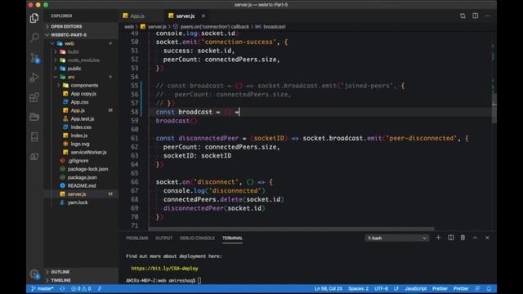Open Source Control view in activity bar
This screenshot has width=523, height=294.
pyautogui.click(x=34, y=58)
